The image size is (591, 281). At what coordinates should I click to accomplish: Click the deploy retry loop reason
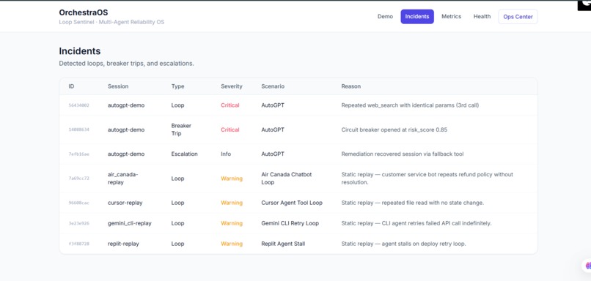tap(404, 244)
